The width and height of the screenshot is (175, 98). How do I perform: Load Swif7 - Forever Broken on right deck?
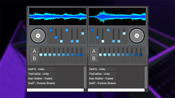tap(103, 83)
